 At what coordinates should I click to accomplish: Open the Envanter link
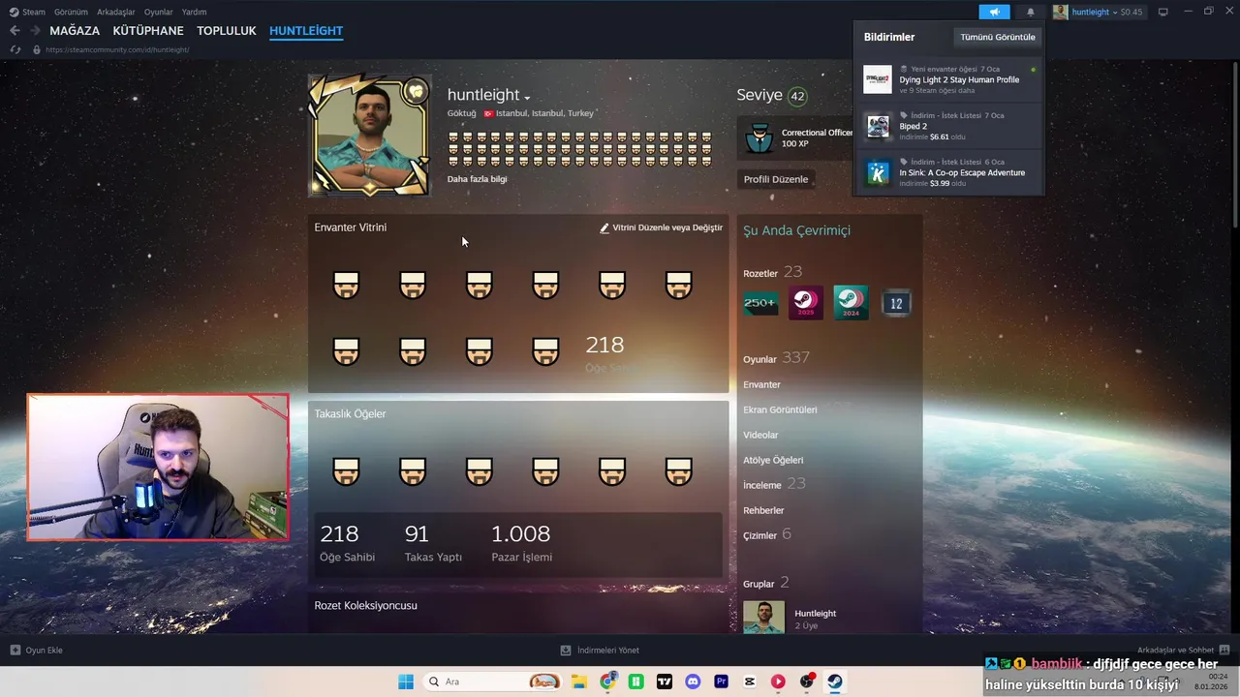point(761,384)
